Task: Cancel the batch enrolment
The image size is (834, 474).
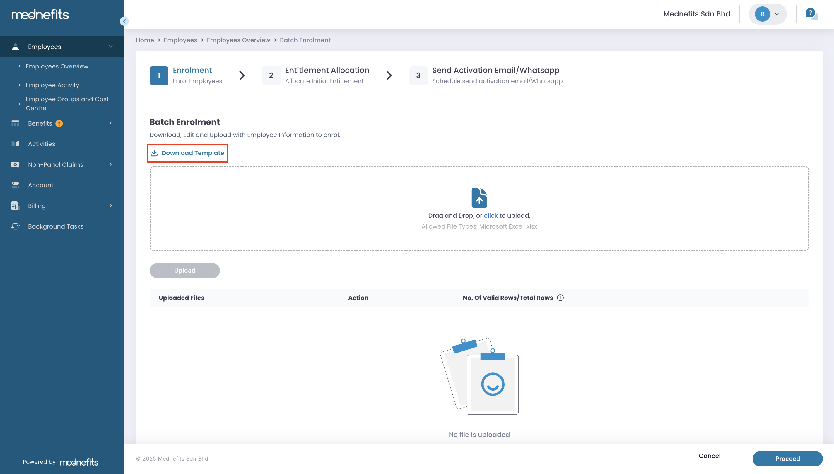Action: [709, 456]
